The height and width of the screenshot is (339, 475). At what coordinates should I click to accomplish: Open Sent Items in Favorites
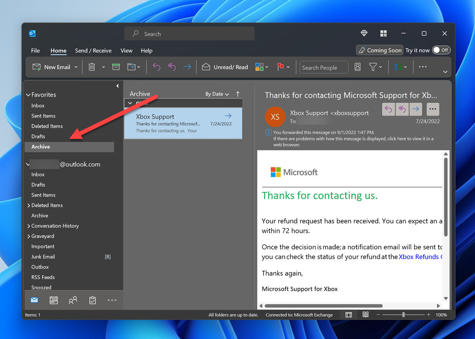pos(43,116)
